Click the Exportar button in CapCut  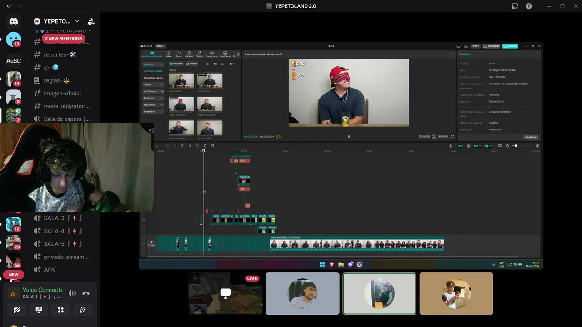click(510, 46)
